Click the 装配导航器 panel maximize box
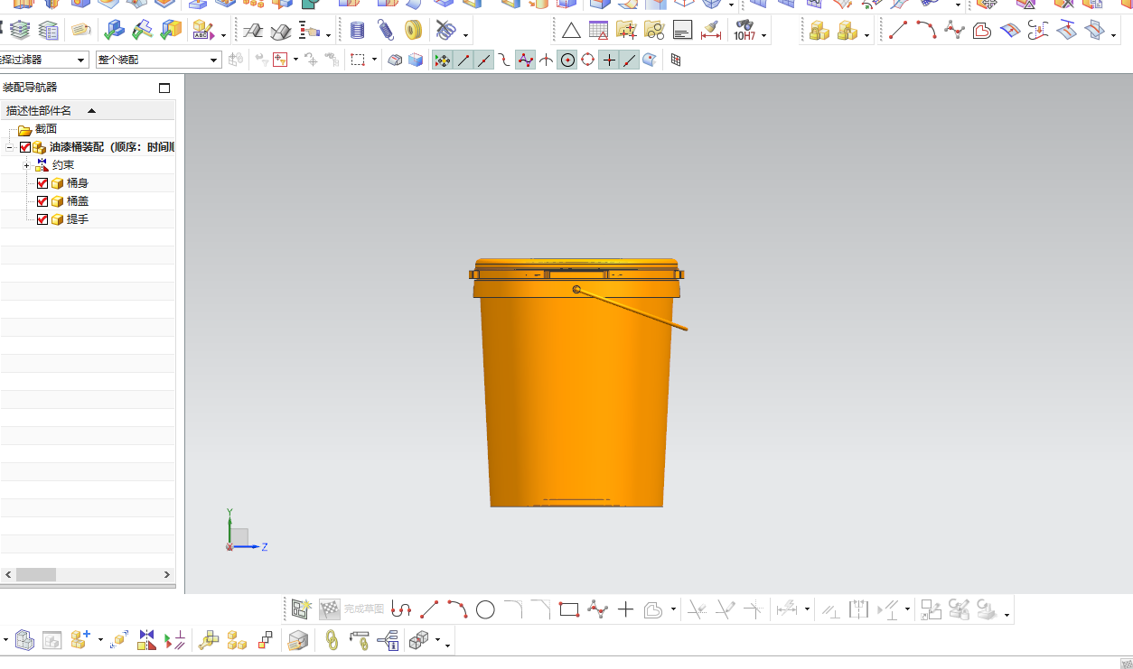 tap(164, 88)
